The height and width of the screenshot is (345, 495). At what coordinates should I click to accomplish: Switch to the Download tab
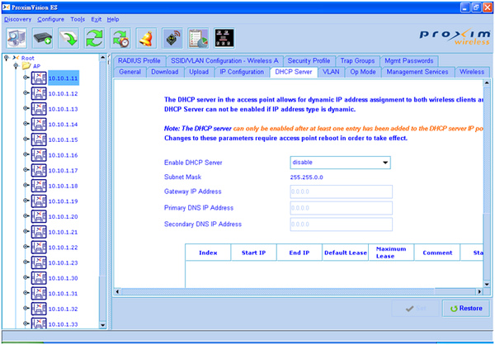[x=165, y=72]
